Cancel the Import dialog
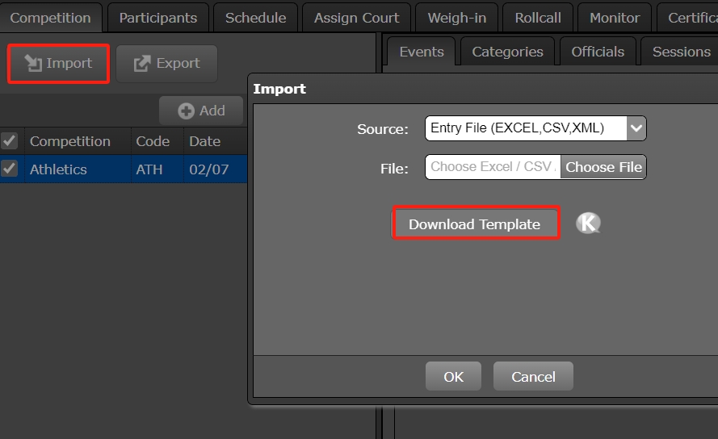The width and height of the screenshot is (718, 439). pos(533,377)
